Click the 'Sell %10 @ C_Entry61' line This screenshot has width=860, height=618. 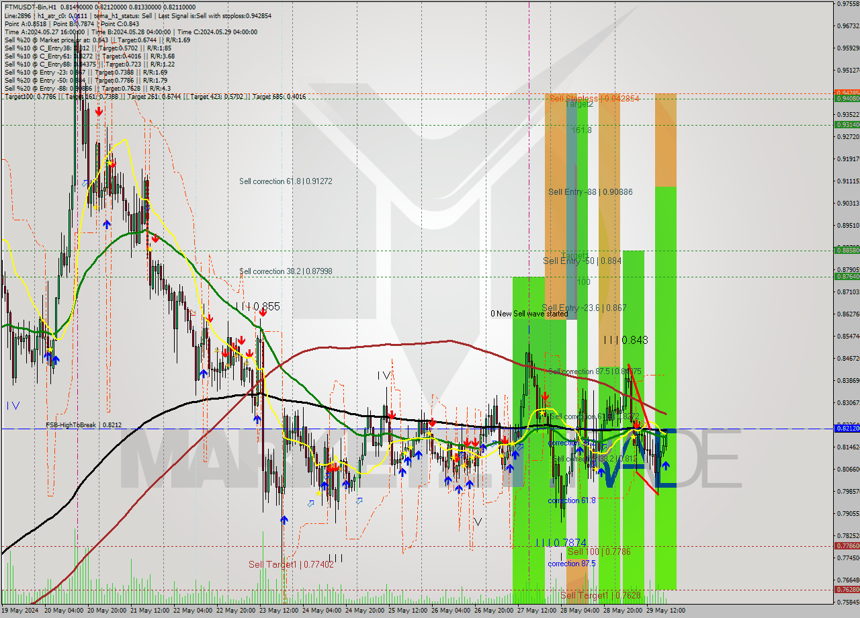(x=89, y=56)
